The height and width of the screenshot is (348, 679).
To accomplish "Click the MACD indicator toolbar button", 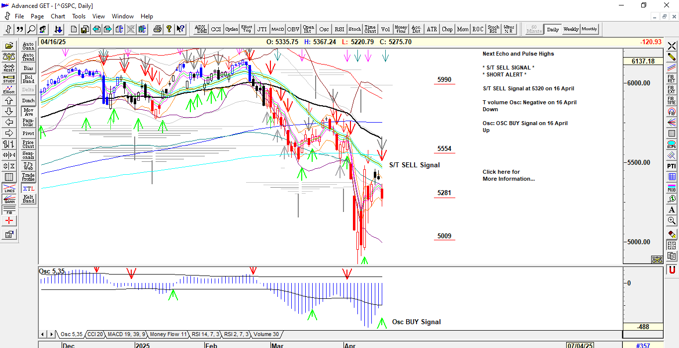I will (x=277, y=29).
